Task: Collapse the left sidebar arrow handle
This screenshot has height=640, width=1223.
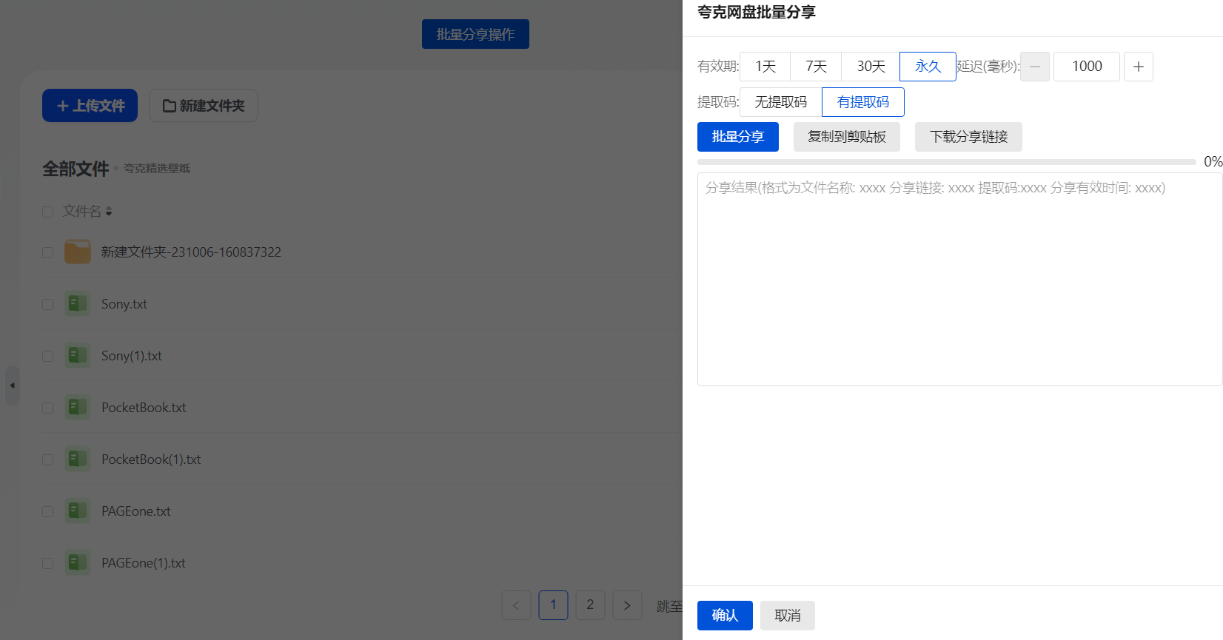Action: pyautogui.click(x=12, y=385)
